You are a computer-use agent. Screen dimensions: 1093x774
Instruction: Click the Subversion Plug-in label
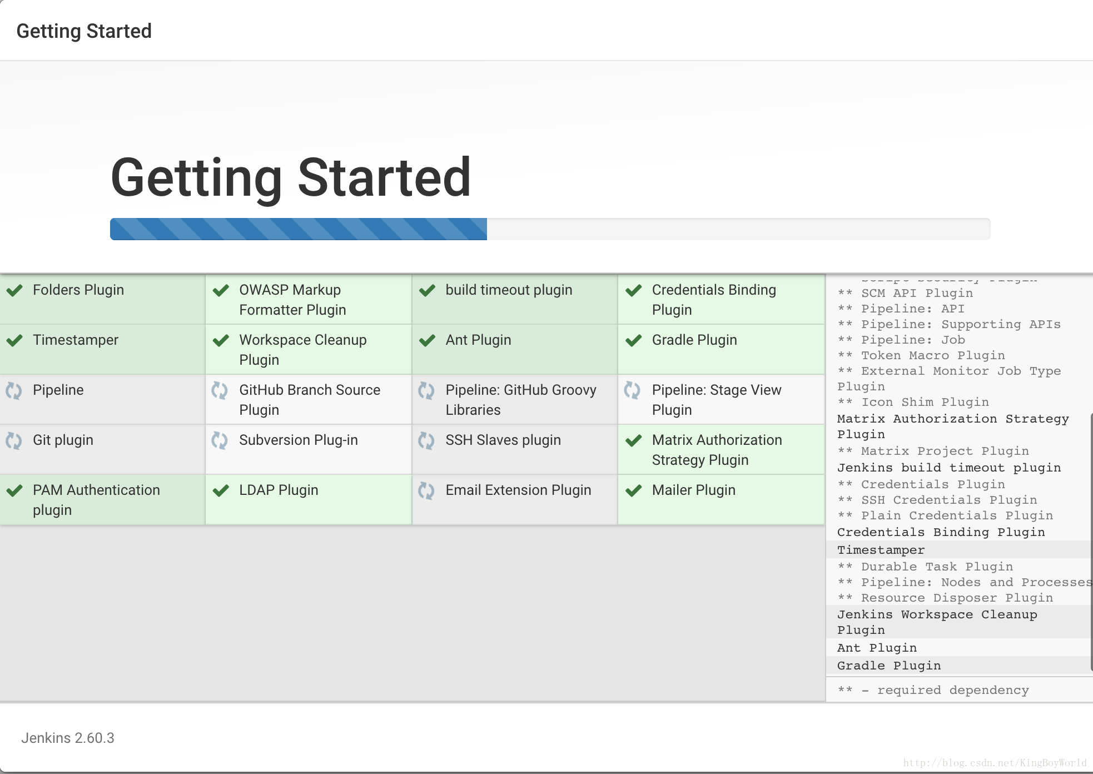(299, 440)
